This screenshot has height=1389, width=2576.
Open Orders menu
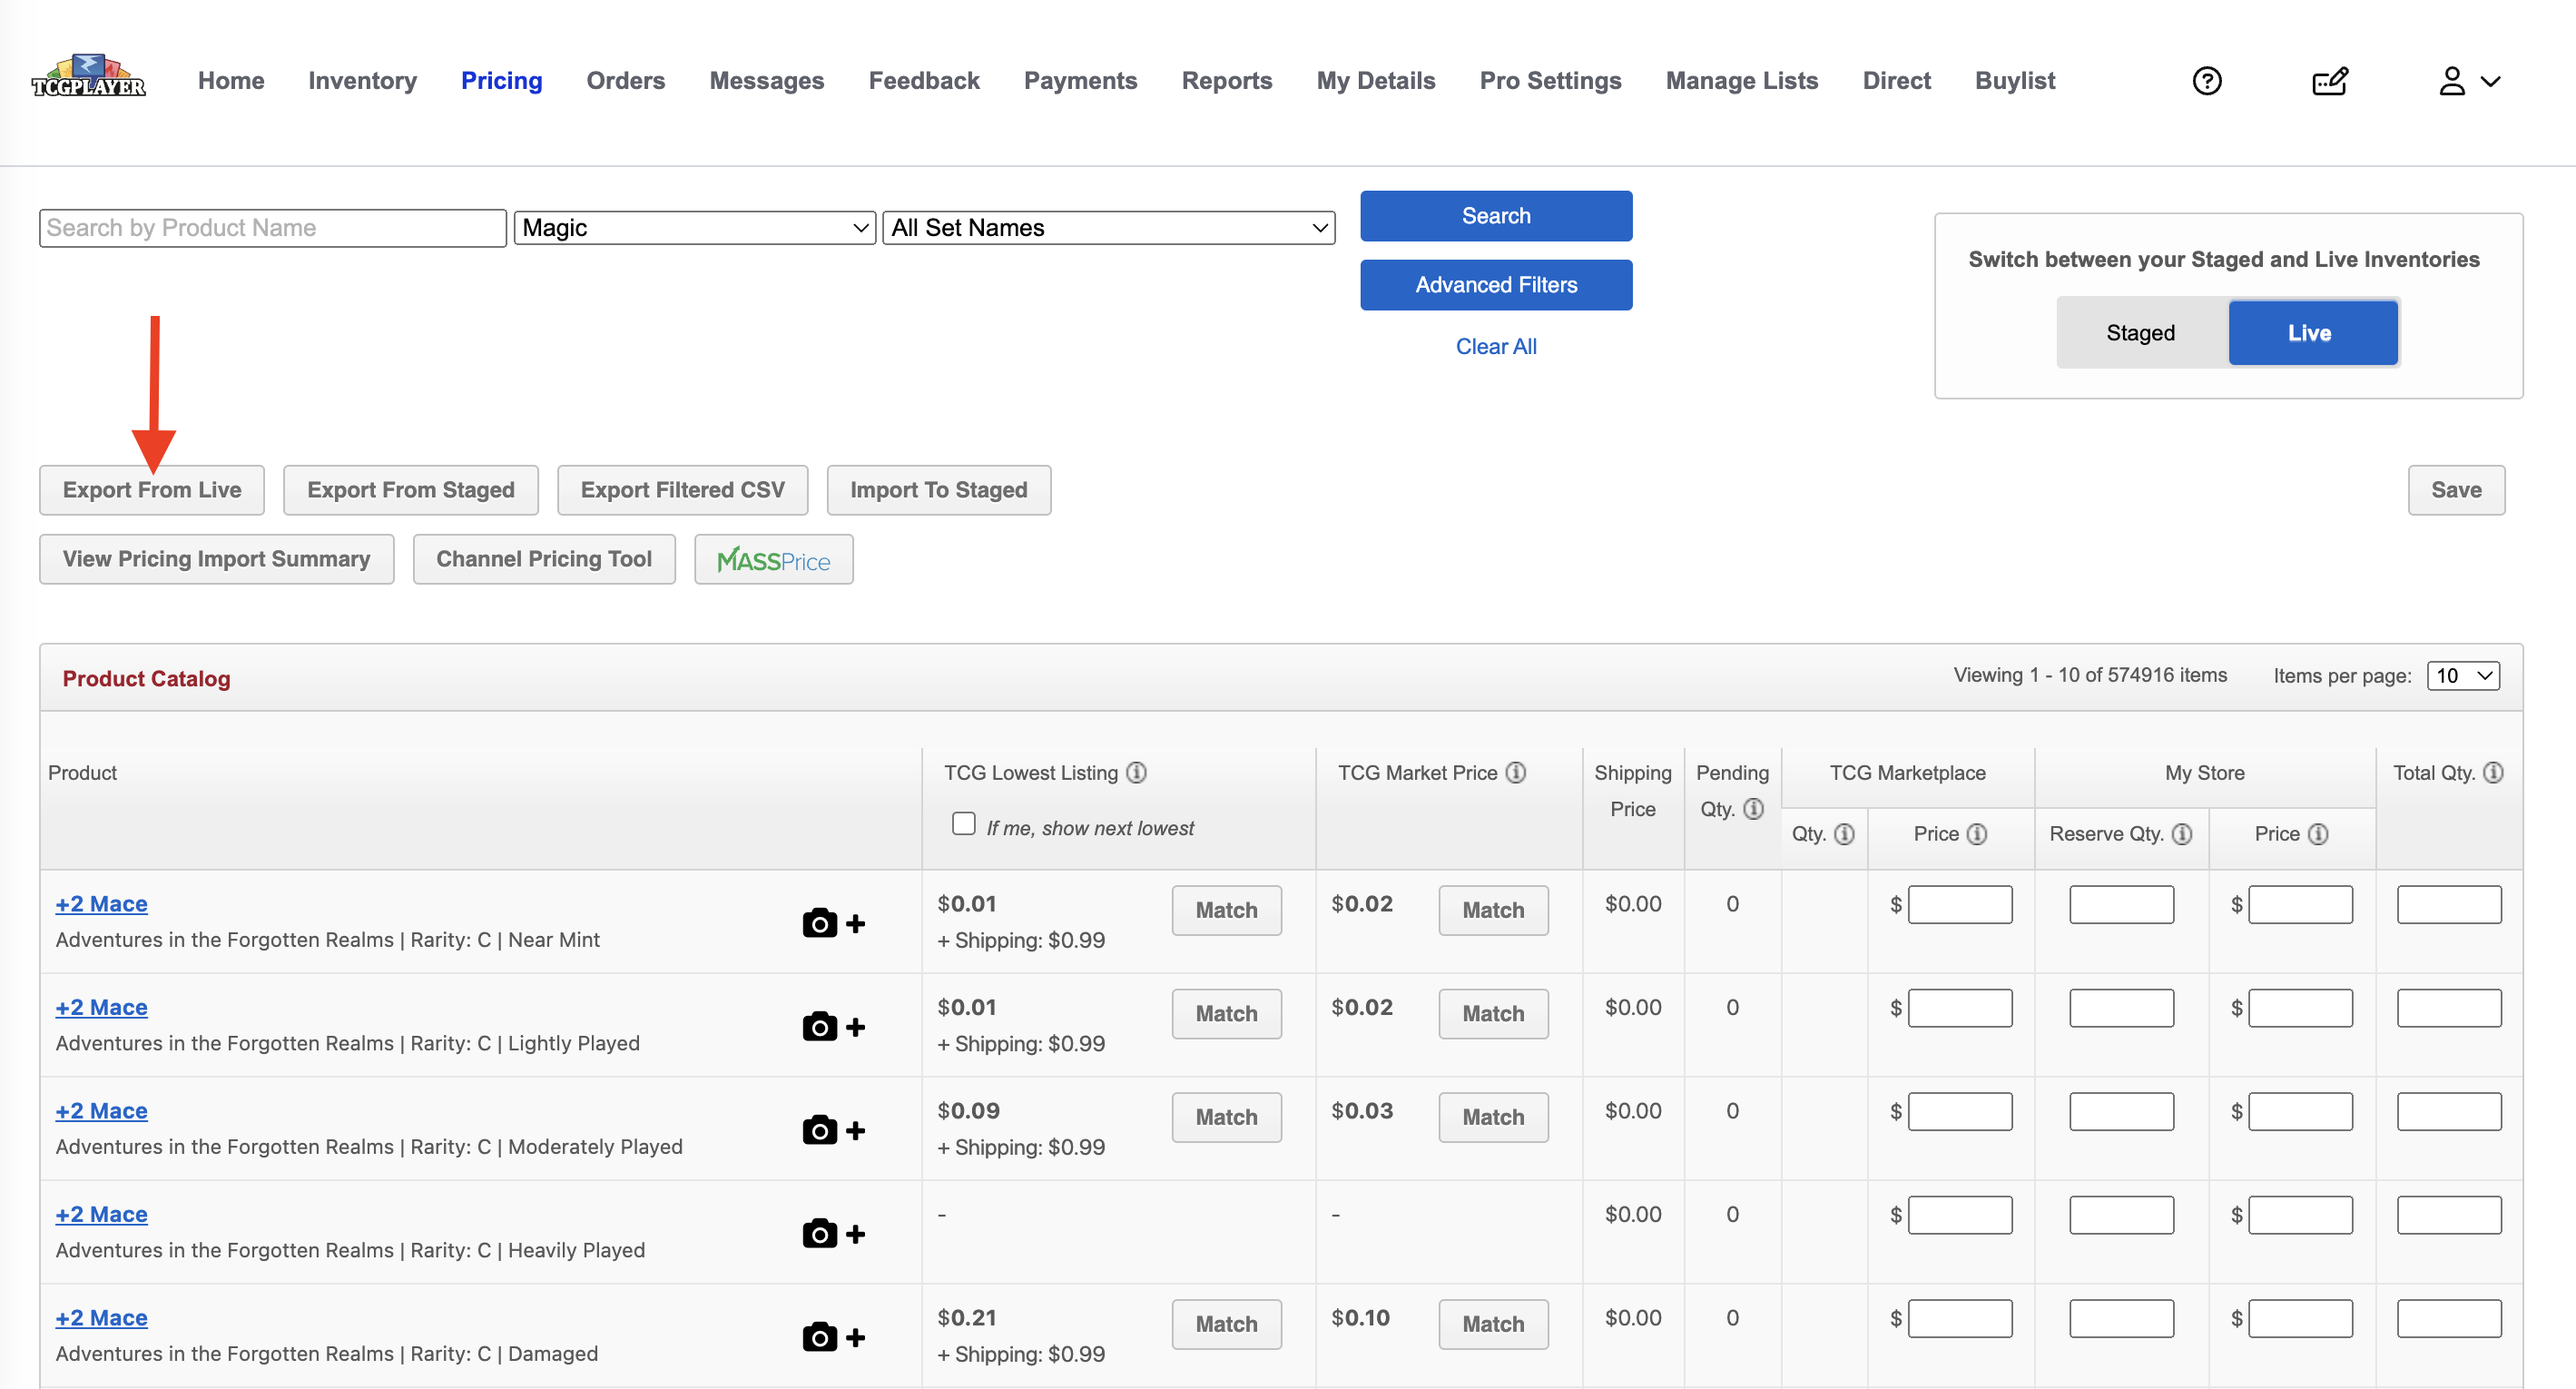[626, 81]
